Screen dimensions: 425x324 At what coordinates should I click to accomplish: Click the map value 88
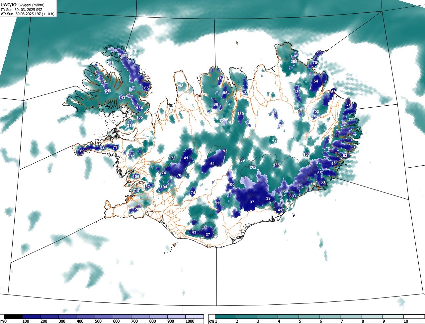click(x=216, y=104)
